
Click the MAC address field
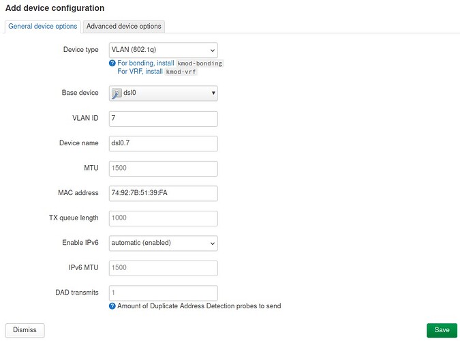click(x=163, y=193)
